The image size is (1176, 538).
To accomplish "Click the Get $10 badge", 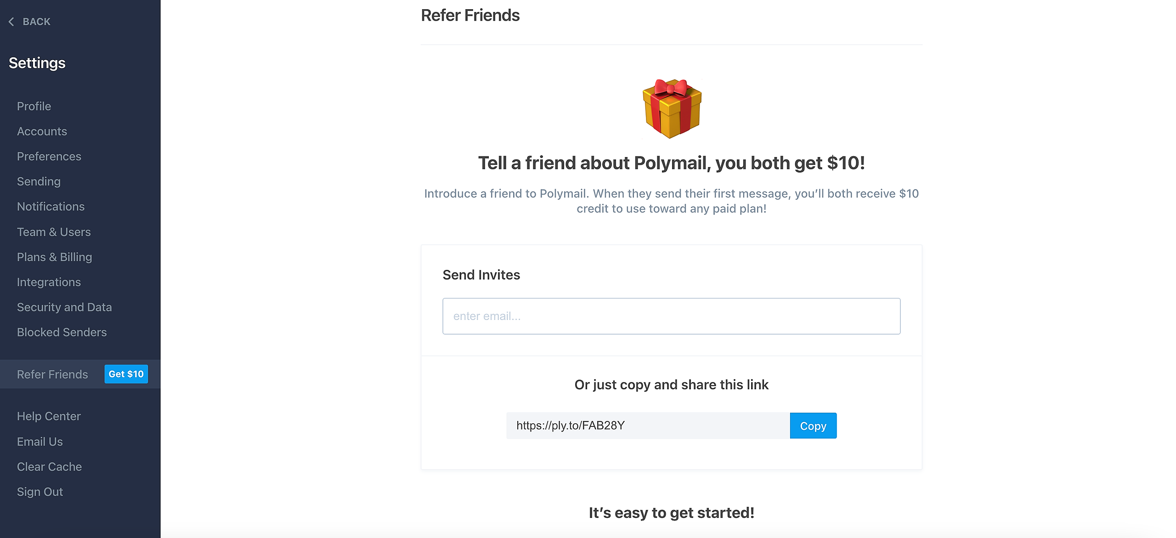I will click(126, 374).
